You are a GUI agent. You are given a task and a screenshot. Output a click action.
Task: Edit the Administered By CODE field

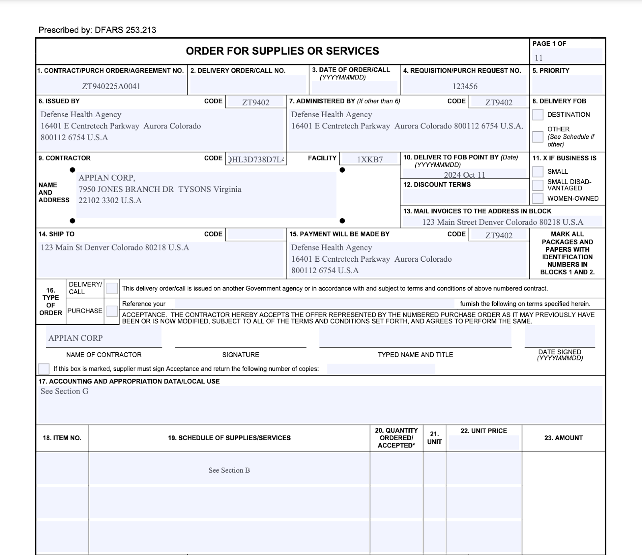(x=499, y=102)
